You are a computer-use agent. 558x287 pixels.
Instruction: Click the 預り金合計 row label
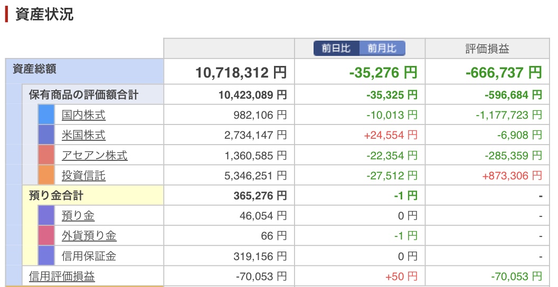point(56,196)
